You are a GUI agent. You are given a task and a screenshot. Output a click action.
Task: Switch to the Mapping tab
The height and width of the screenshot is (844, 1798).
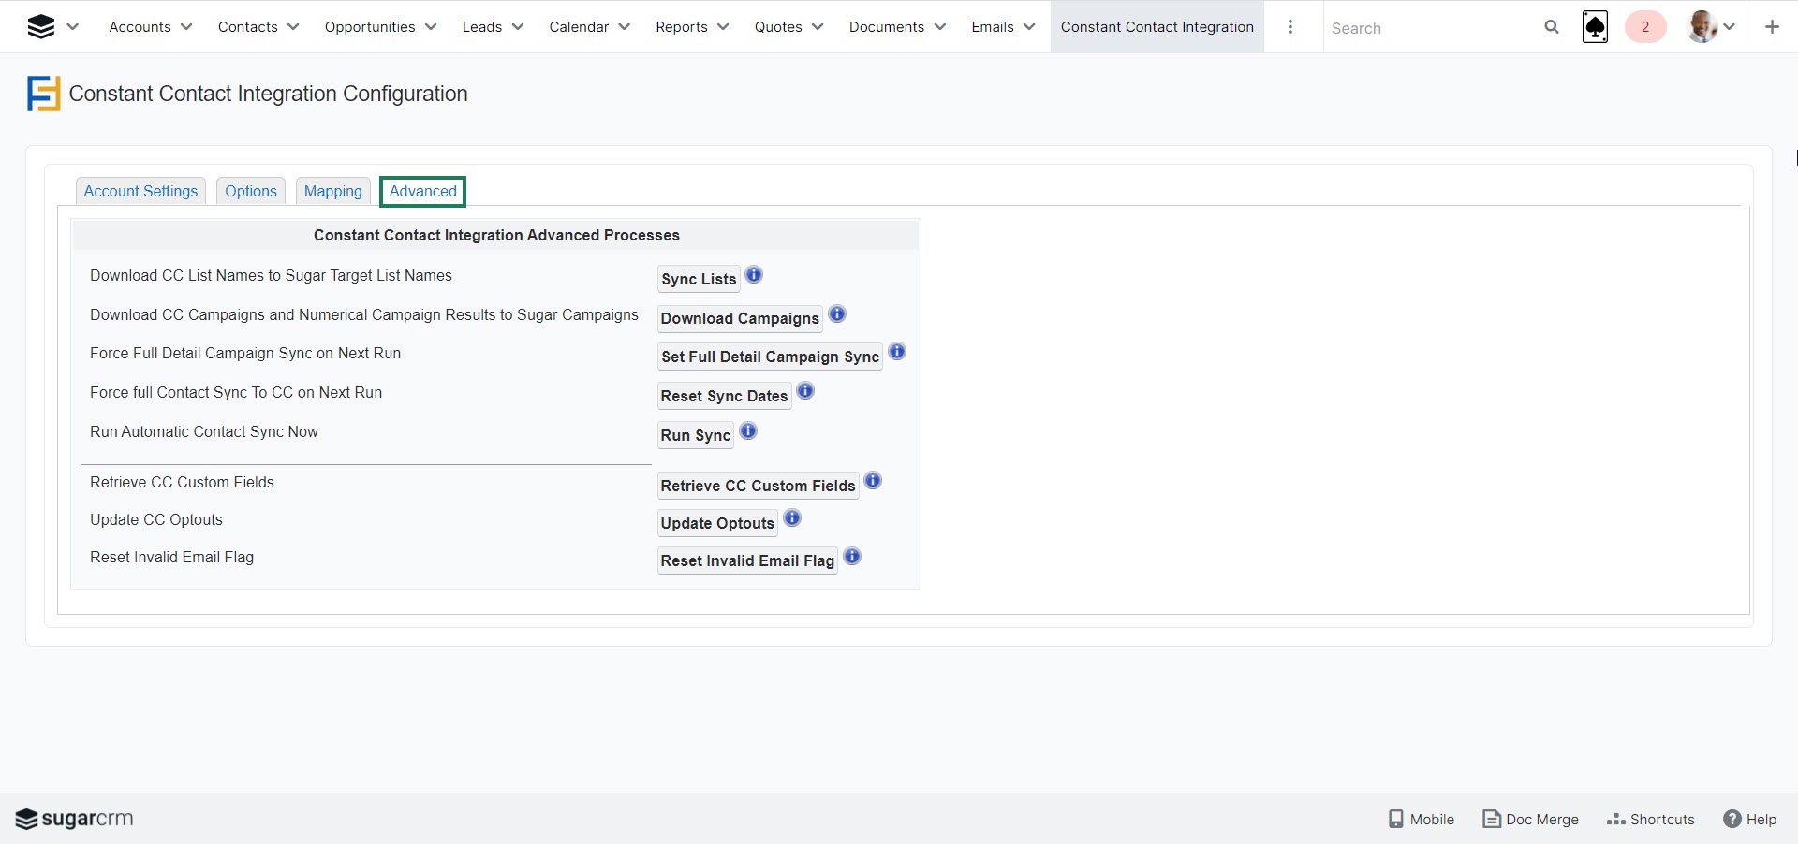point(332,191)
